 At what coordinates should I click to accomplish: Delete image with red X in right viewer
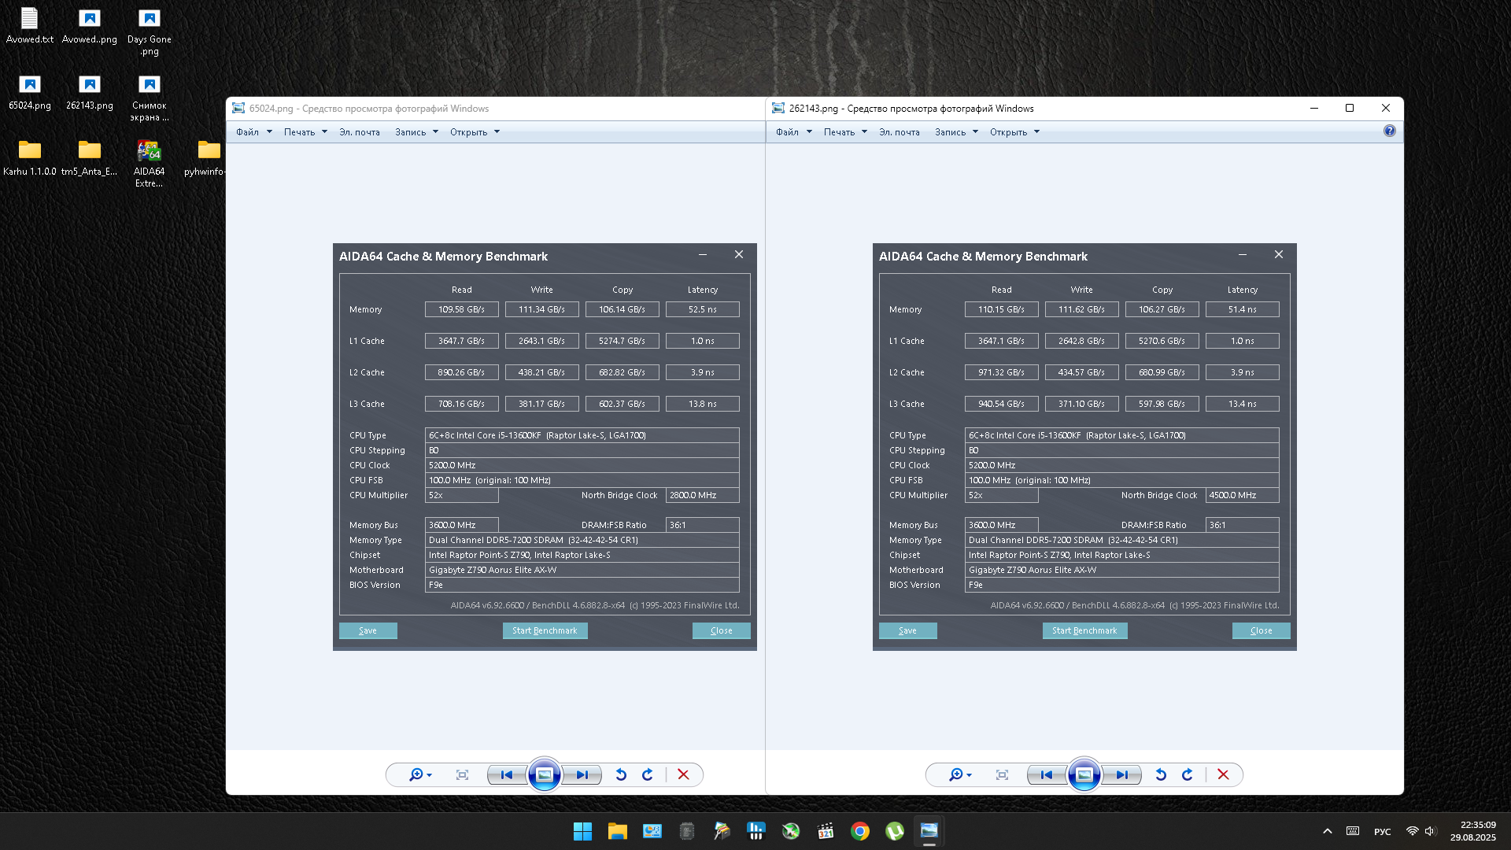point(1223,774)
